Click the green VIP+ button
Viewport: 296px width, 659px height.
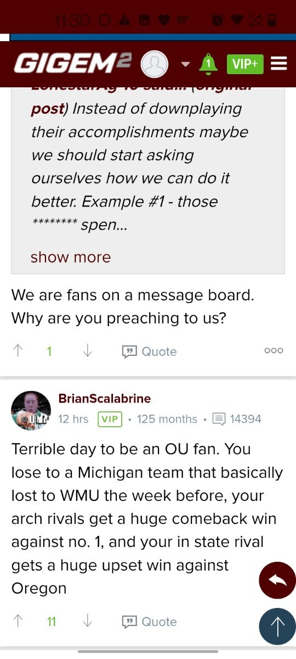(245, 64)
